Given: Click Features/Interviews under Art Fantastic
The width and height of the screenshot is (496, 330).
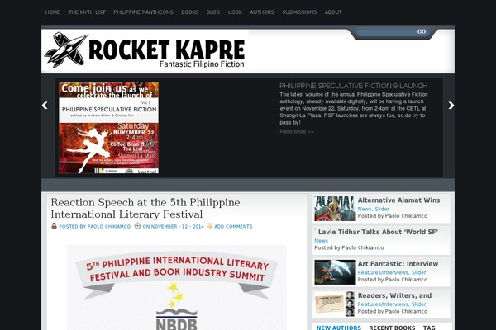Looking at the screenshot, I should click(383, 272).
